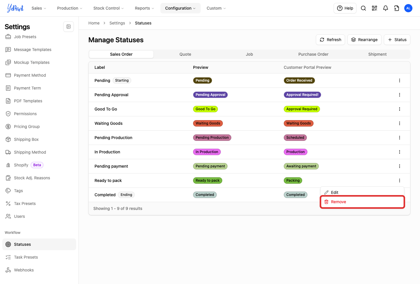The height and width of the screenshot is (284, 420).
Task: Click the Refresh button
Action: pos(330,40)
